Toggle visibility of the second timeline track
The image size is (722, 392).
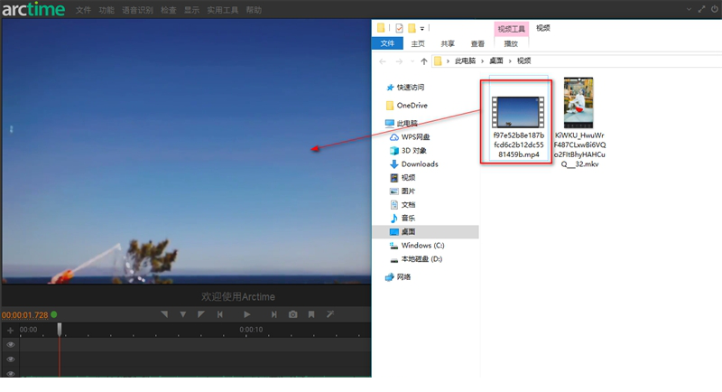click(11, 359)
